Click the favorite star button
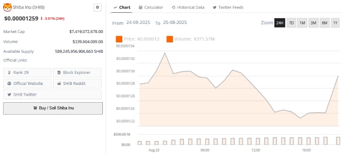Image resolution: width=342 pixels, height=155 pixels. point(97,7)
